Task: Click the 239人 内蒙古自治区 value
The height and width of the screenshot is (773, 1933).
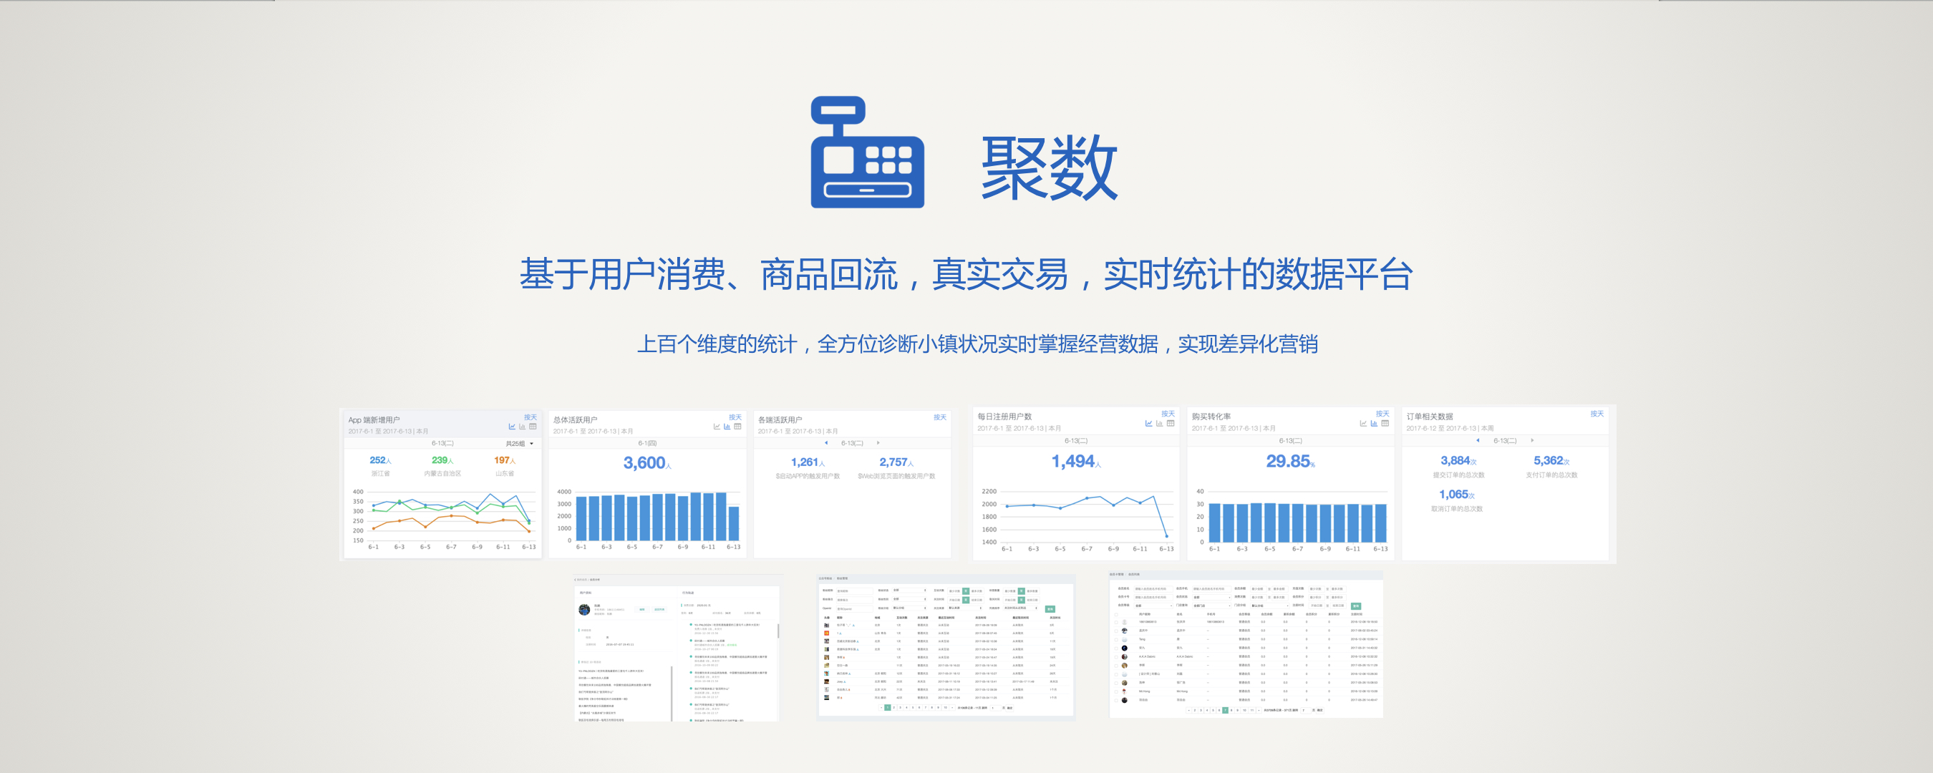Action: (x=442, y=460)
